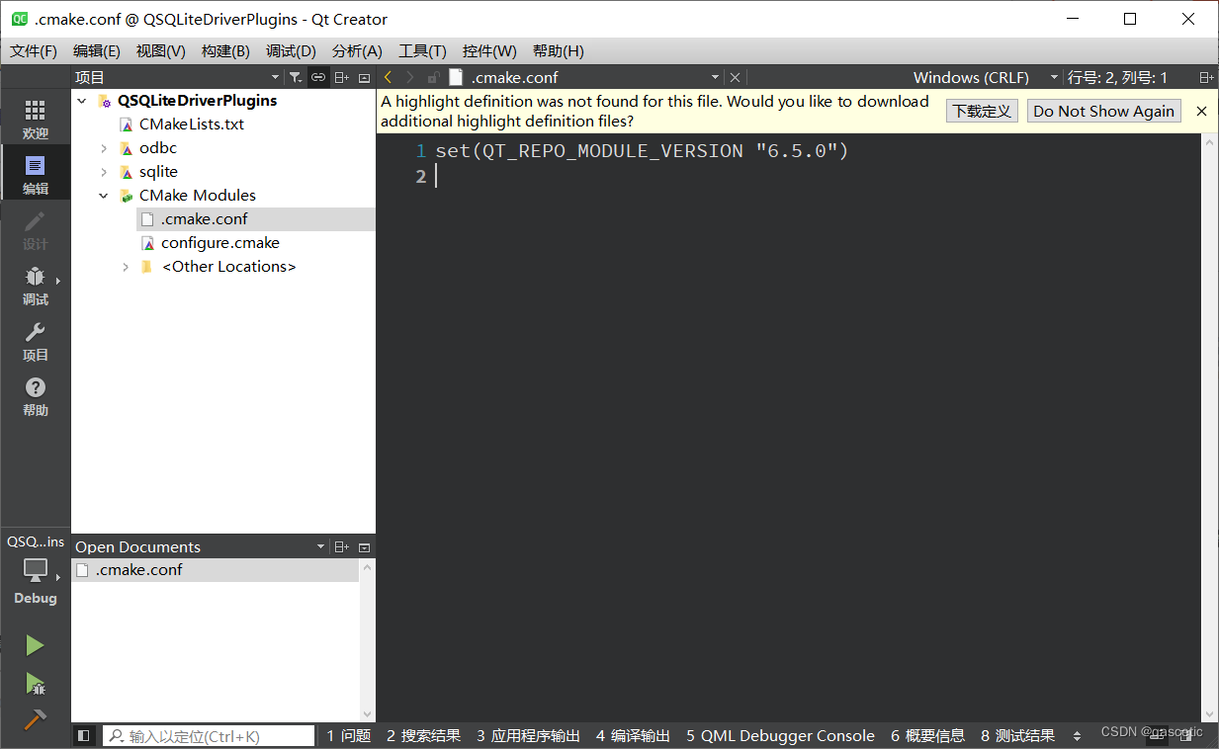This screenshot has width=1219, height=749.
Task: Collapse the CMake Modules node
Action: point(104,196)
